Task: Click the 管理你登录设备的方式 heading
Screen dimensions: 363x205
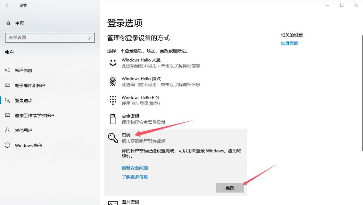Action: click(x=138, y=38)
